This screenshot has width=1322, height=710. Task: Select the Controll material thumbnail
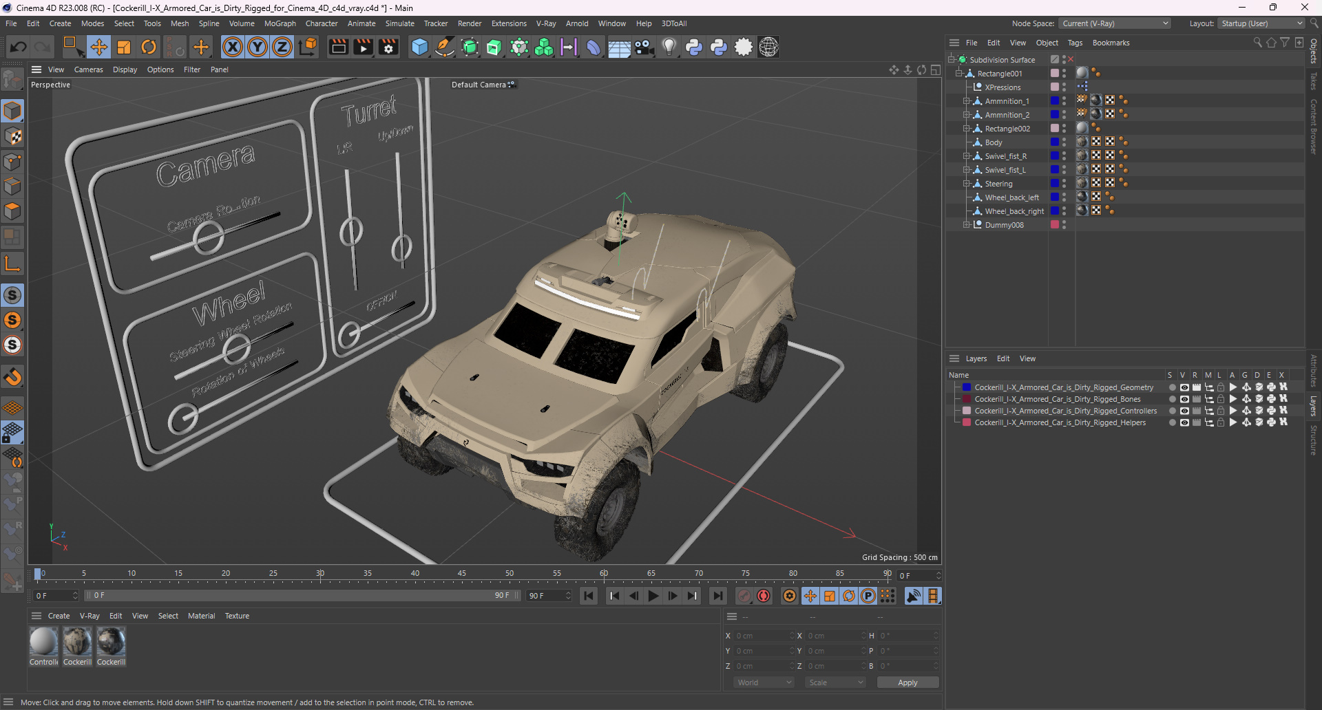point(43,641)
